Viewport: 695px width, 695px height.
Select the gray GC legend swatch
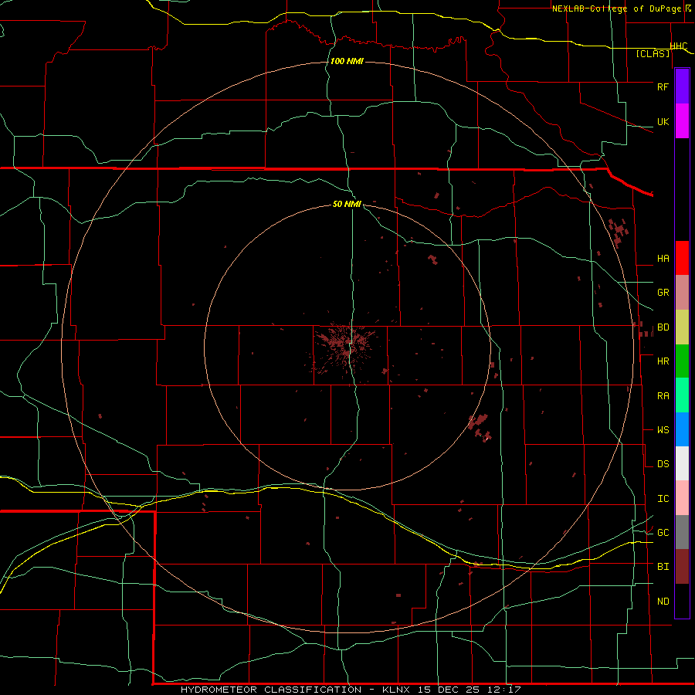pos(682,532)
